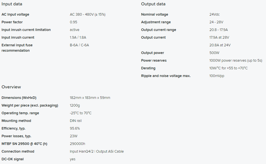Viewport: 266px width, 164px height.
Task: Click the MTBF 290000h value
Action: pyautogui.click(x=77, y=144)
